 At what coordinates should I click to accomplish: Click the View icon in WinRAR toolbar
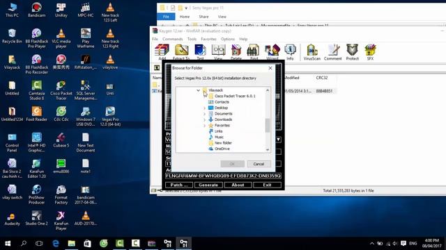tap(218, 52)
